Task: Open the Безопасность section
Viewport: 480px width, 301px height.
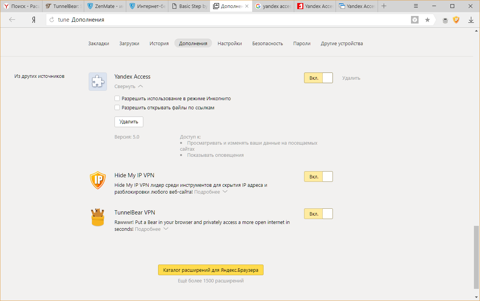Action: [x=268, y=43]
